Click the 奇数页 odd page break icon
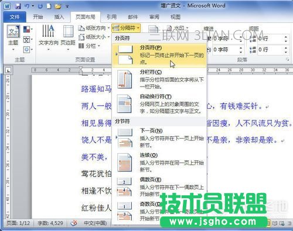The image size is (293, 231). point(124,211)
